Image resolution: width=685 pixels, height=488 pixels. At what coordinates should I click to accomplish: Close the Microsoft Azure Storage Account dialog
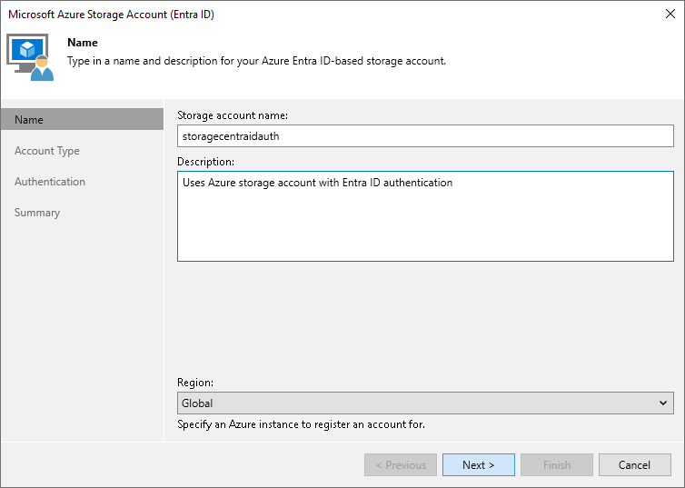(670, 14)
